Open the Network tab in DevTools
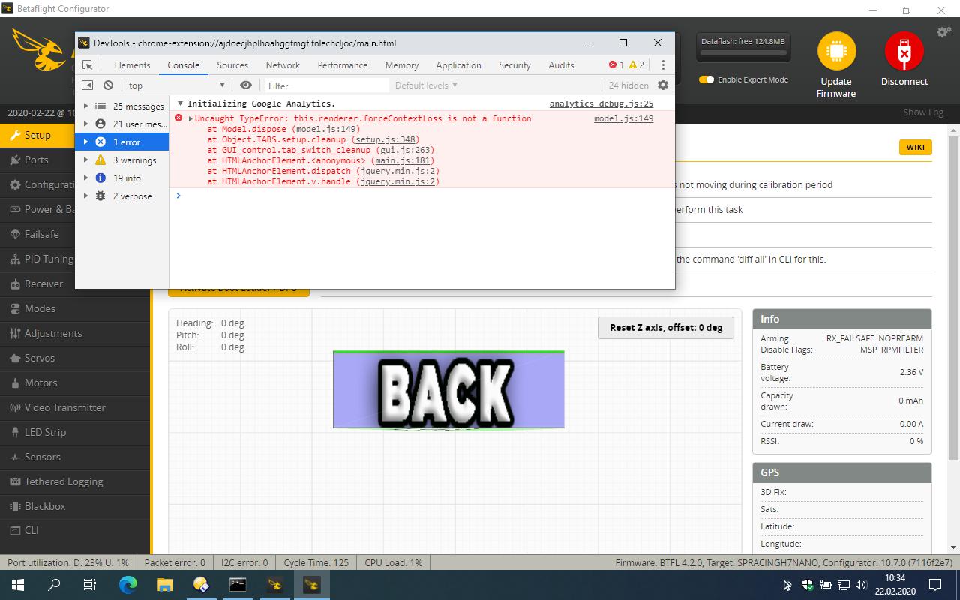The height and width of the screenshot is (600, 960). [283, 64]
